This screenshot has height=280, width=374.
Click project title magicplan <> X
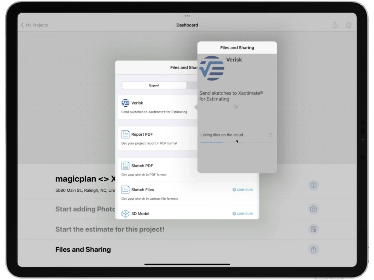tap(85, 179)
